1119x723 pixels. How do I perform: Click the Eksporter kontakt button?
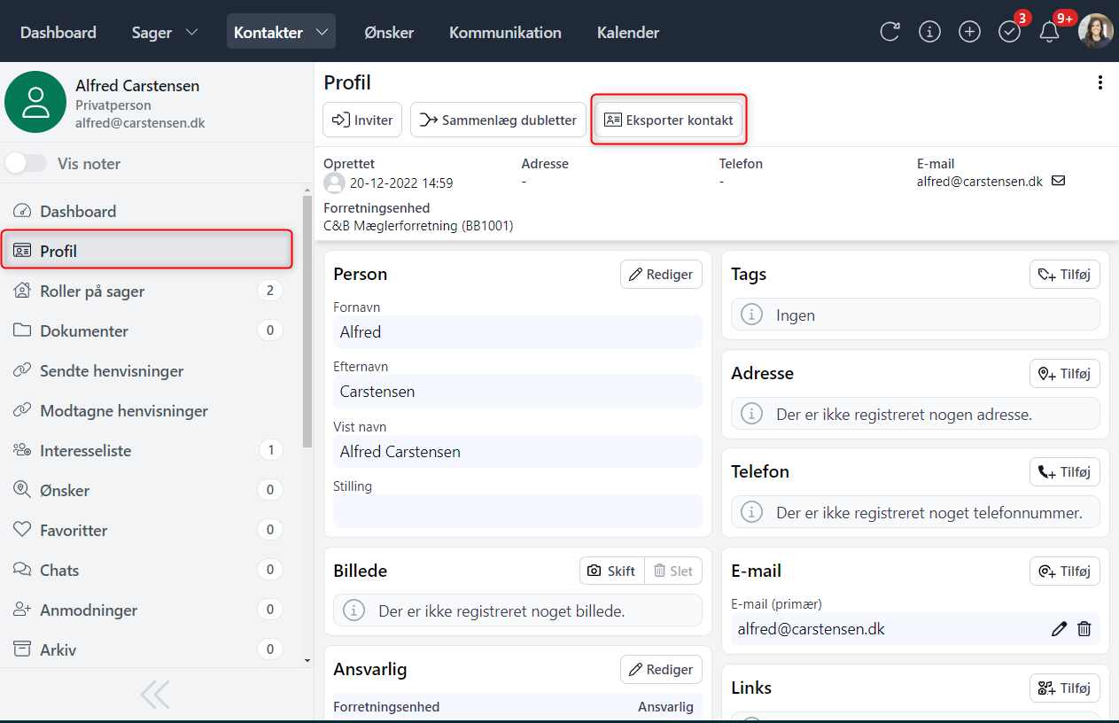(669, 120)
